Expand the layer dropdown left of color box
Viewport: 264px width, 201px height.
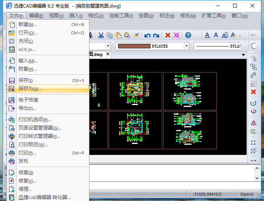click(x=108, y=46)
